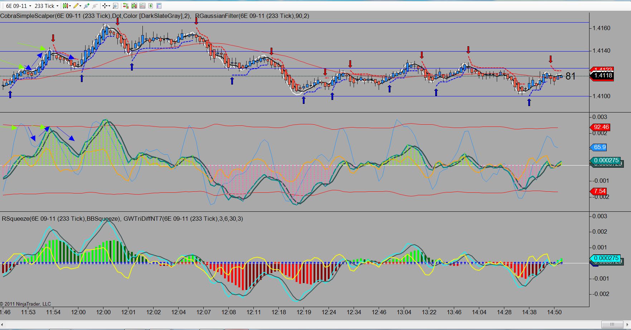This screenshot has width=631, height=330.
Task: Click the 14:38 time axis label
Action: pos(529,312)
